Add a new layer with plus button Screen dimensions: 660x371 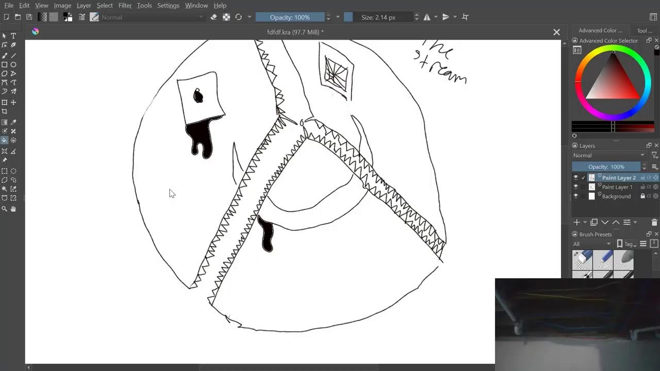[576, 222]
